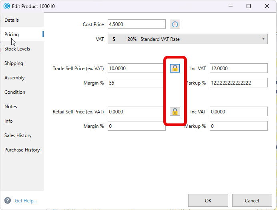The height and width of the screenshot is (210, 277).
Task: Select the Assembly tab
Action: (x=14, y=78)
